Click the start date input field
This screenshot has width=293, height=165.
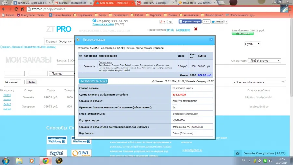pos(15,74)
